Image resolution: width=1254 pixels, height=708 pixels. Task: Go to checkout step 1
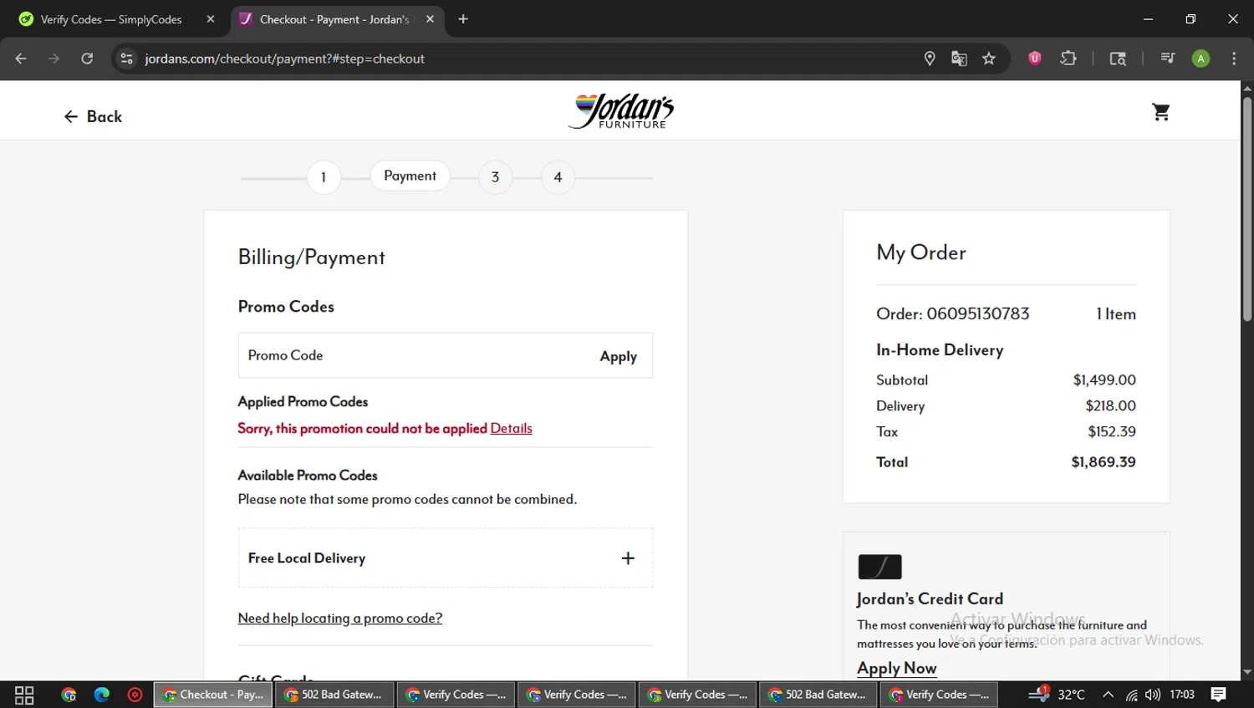(x=324, y=177)
